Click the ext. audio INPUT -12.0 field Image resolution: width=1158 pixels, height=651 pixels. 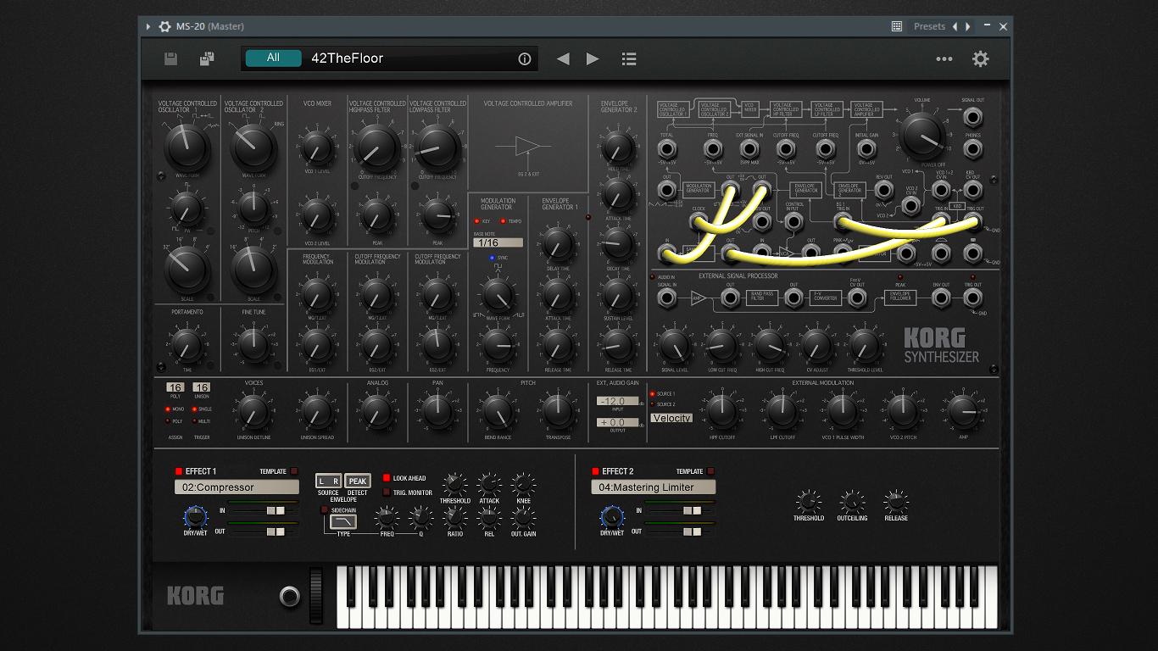point(618,401)
